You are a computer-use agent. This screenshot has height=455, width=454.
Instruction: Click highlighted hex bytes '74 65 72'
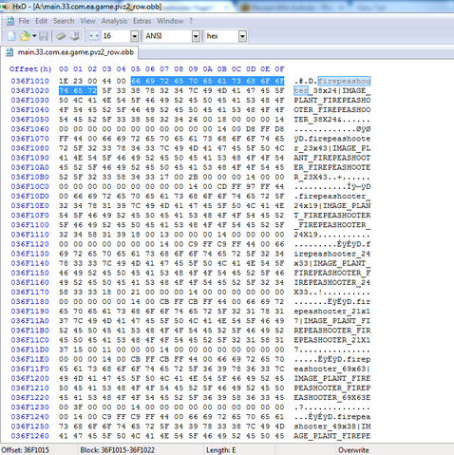(x=78, y=90)
